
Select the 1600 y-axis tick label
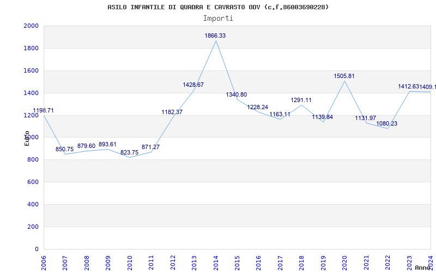[x=31, y=70]
